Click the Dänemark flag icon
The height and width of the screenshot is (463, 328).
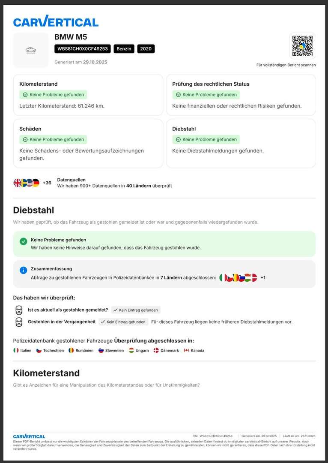tap(156, 350)
